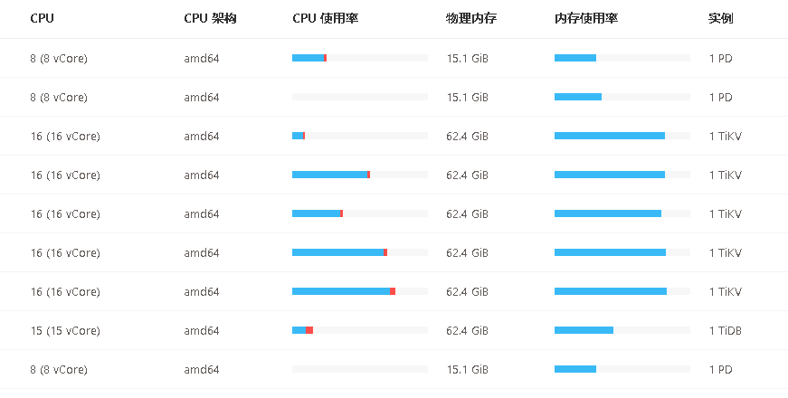Click the "CPU 架构" column header
Viewport: 788px width, 398px height.
point(210,19)
